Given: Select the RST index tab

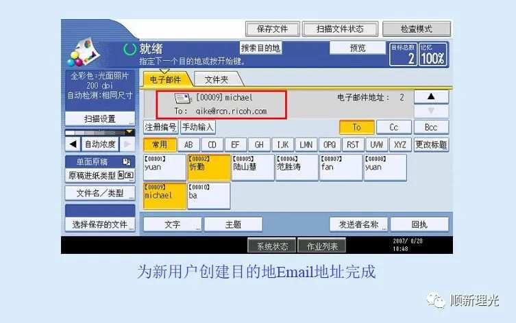Looking at the screenshot, I should click(x=353, y=144).
